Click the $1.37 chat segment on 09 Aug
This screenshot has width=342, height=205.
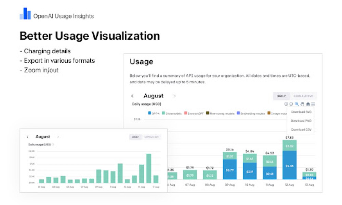[x=230, y=156]
